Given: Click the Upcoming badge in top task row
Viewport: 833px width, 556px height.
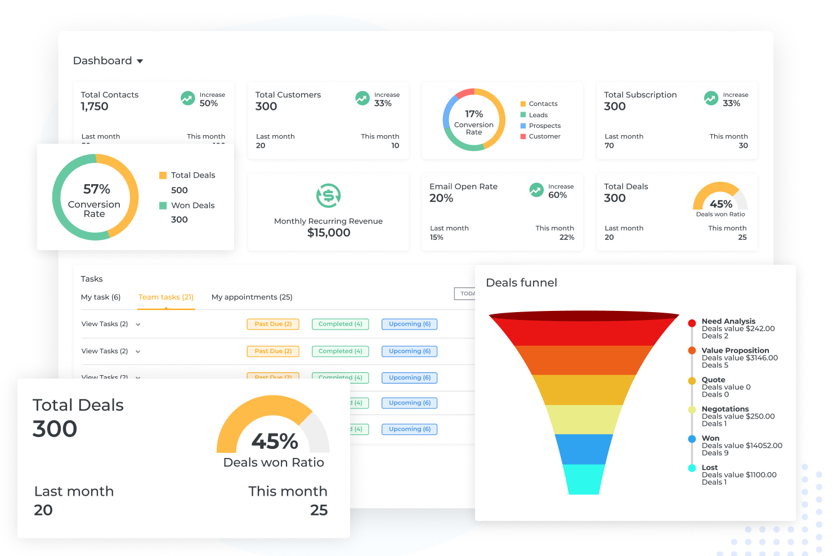Looking at the screenshot, I should pos(409,324).
